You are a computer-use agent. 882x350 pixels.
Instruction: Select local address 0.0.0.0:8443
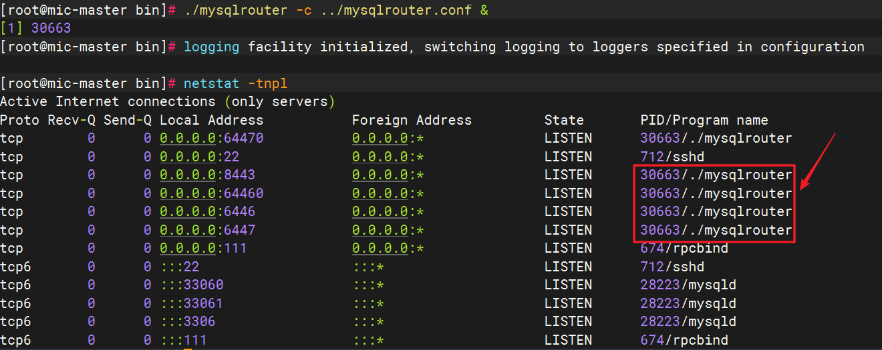(x=208, y=175)
